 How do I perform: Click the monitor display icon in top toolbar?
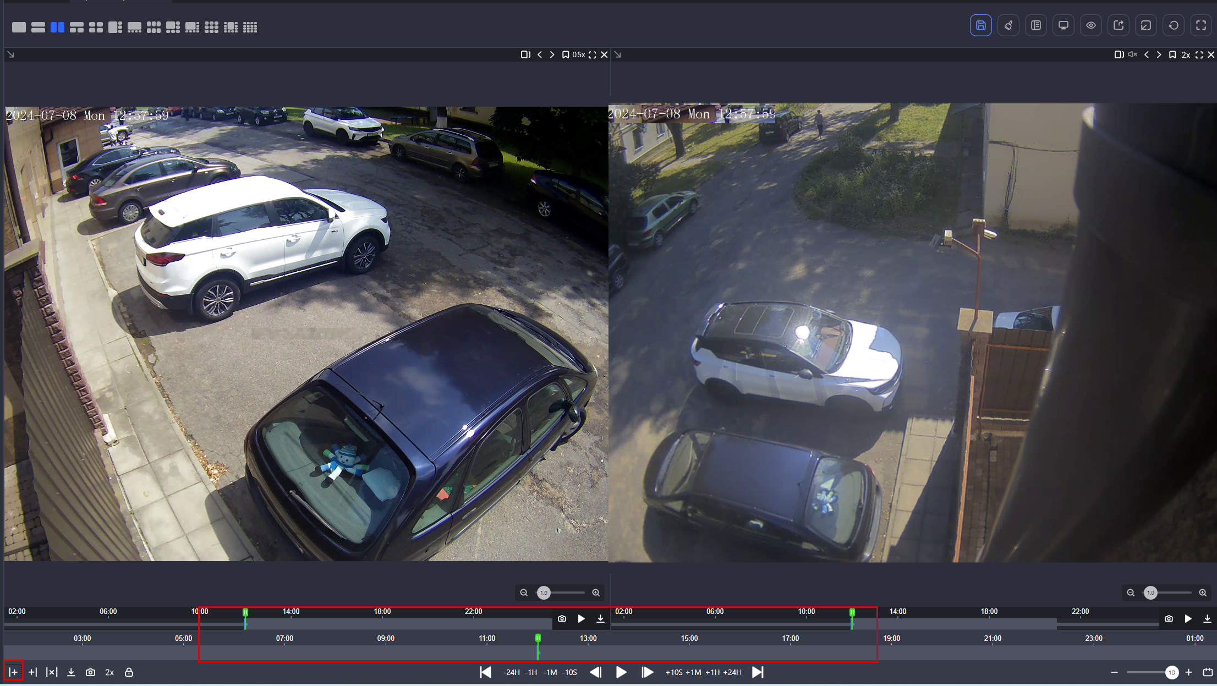pos(1063,25)
